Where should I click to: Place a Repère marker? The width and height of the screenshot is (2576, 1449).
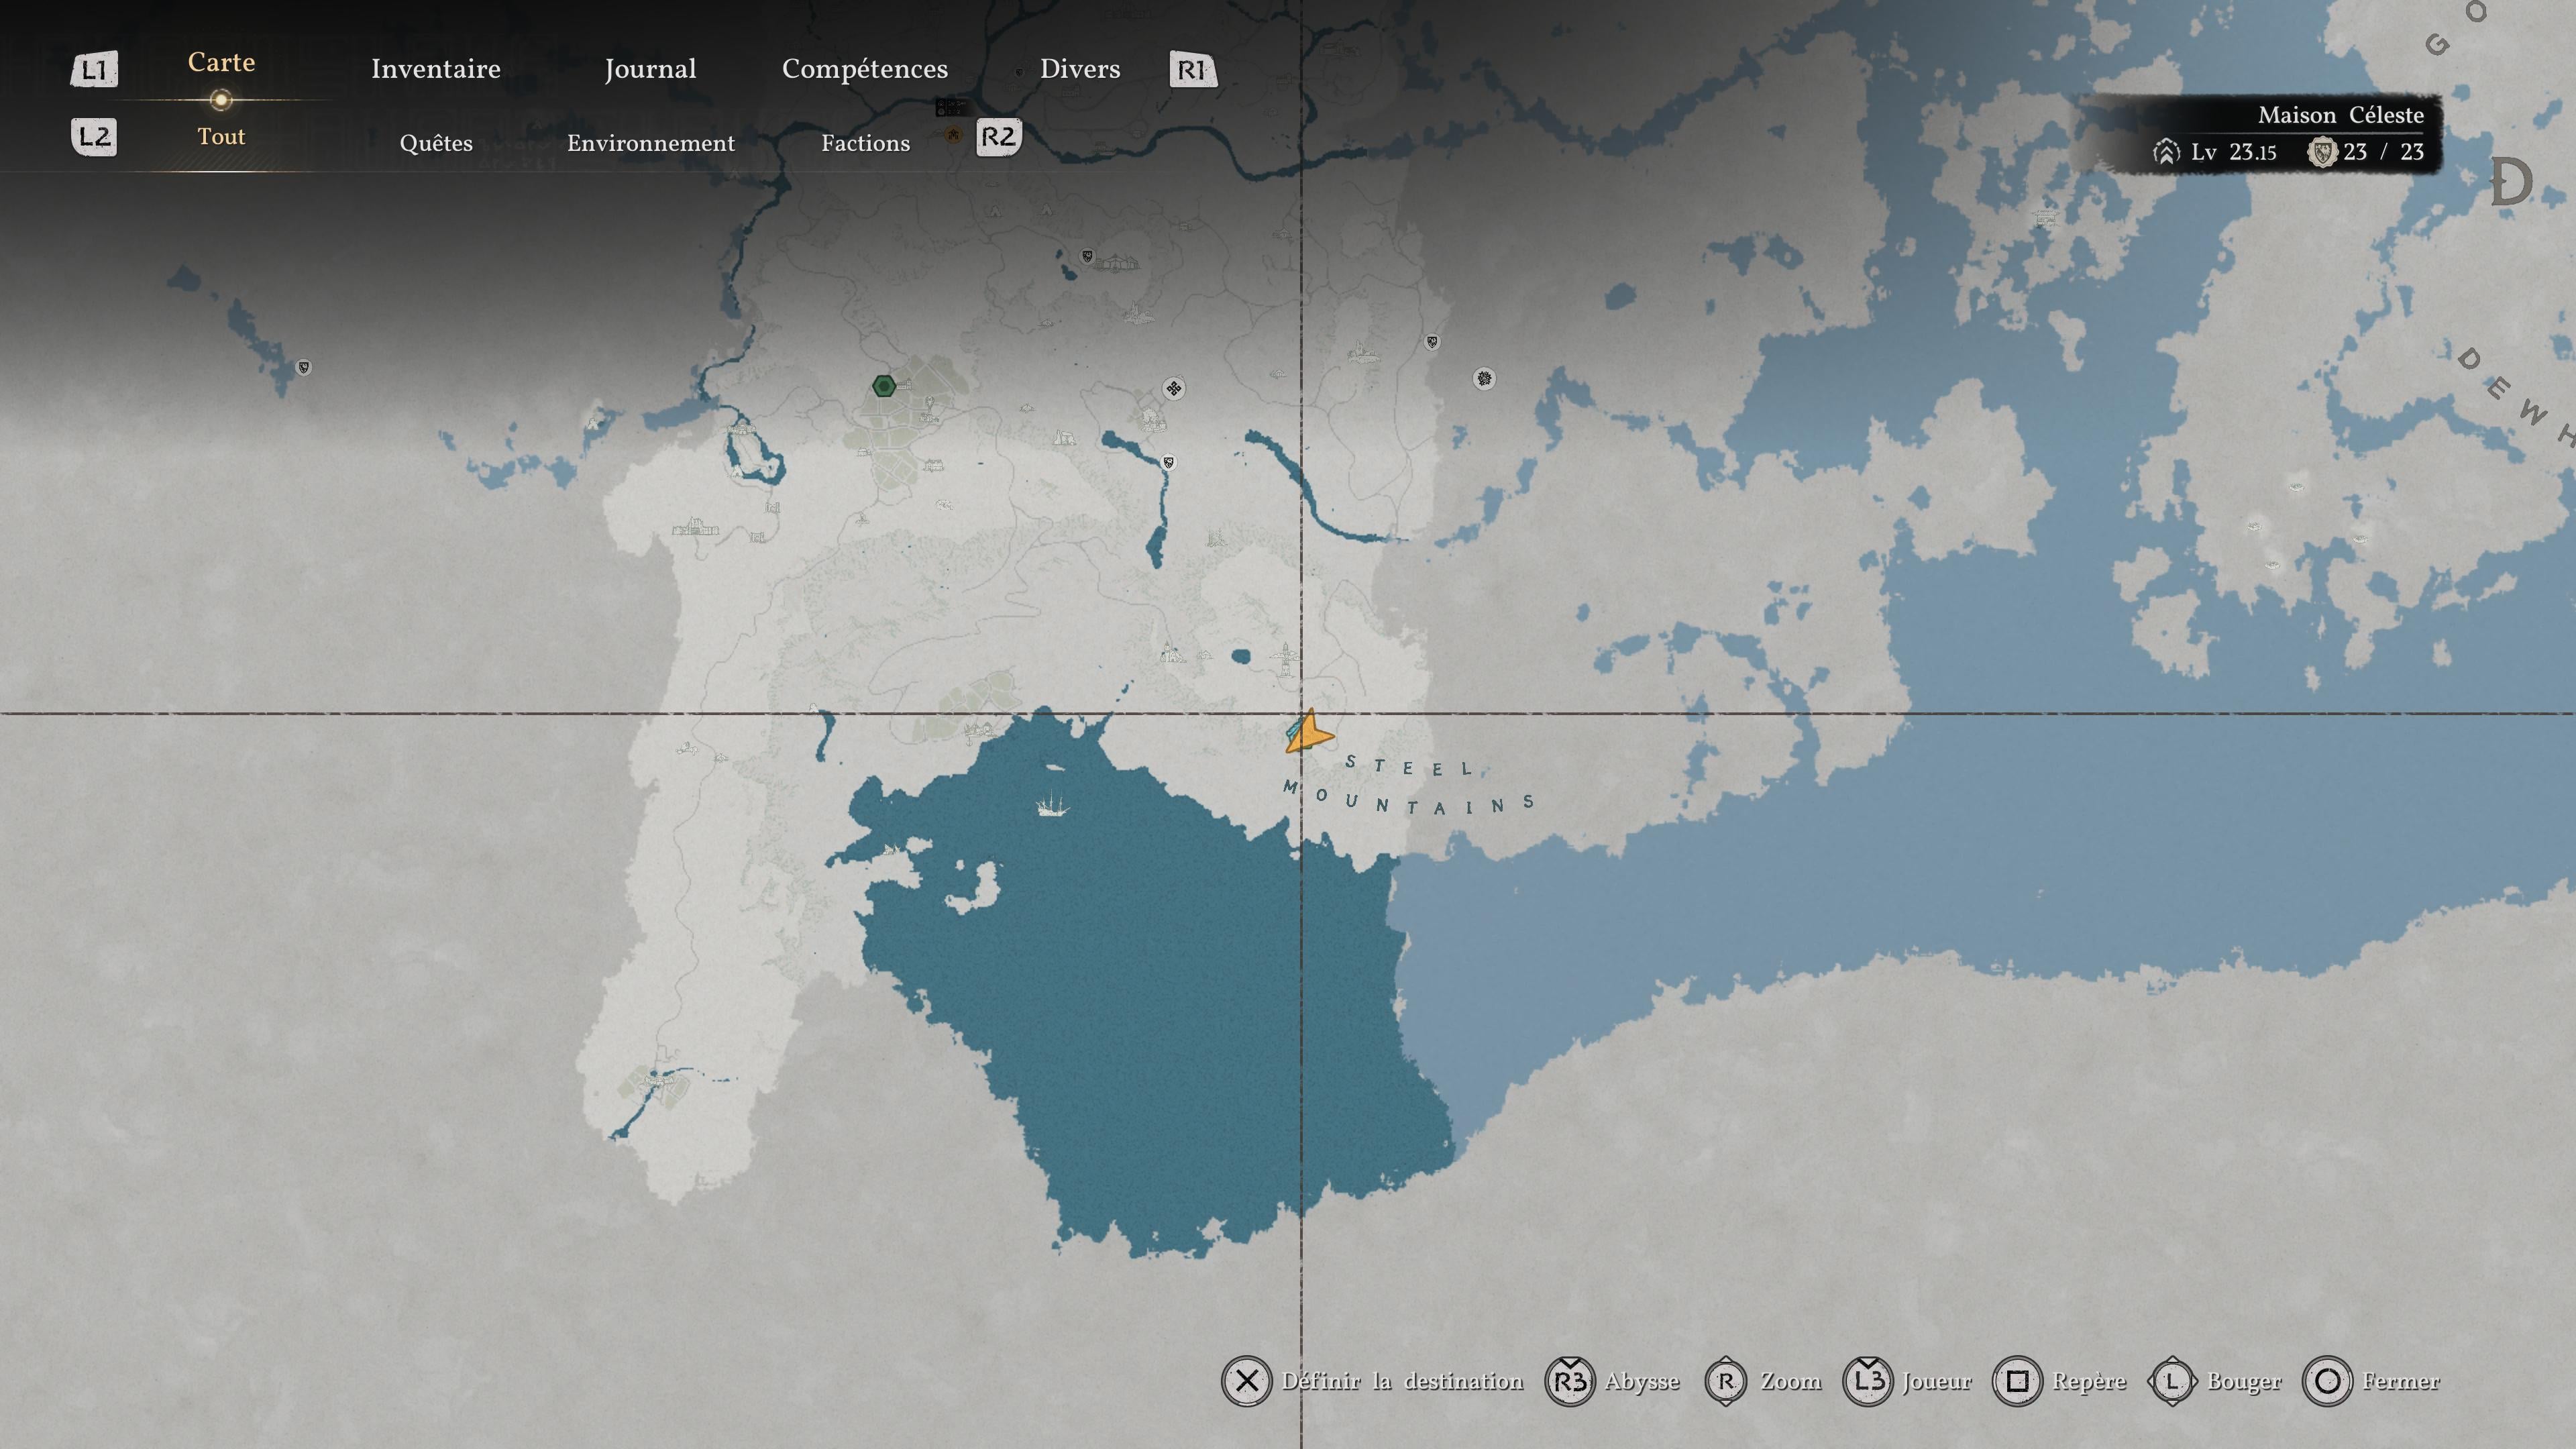coord(2089,1382)
